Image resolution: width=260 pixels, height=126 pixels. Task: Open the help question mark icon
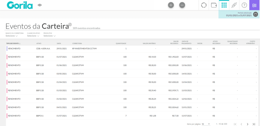[244, 5]
